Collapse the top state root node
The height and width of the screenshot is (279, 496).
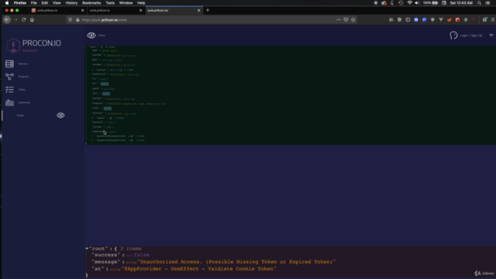point(87,46)
